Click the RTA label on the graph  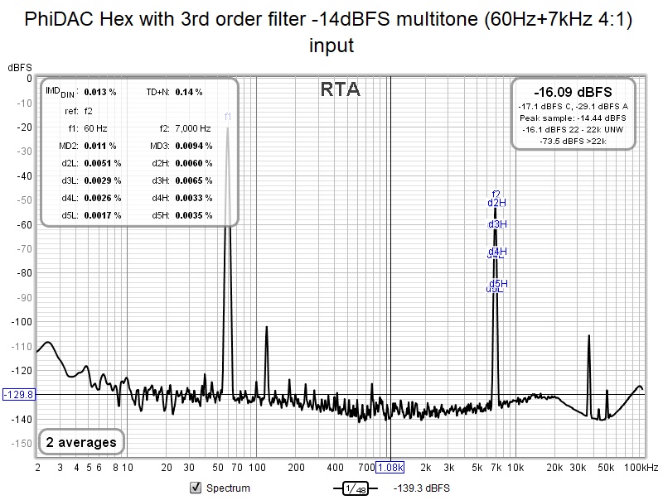[340, 89]
